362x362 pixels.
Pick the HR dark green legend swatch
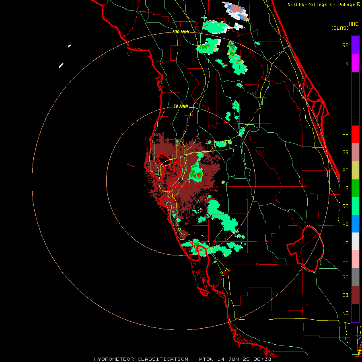pos(355,188)
